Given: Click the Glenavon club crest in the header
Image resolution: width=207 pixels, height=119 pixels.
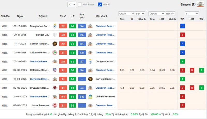Looking at the screenshot, I should (x=200, y=4).
